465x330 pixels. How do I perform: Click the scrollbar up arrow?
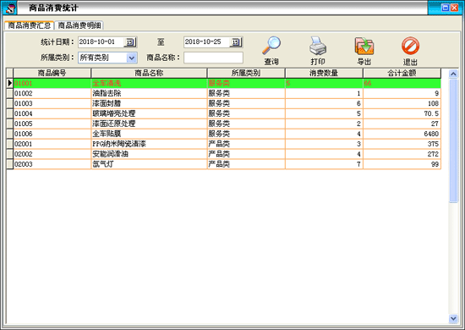(x=453, y=74)
